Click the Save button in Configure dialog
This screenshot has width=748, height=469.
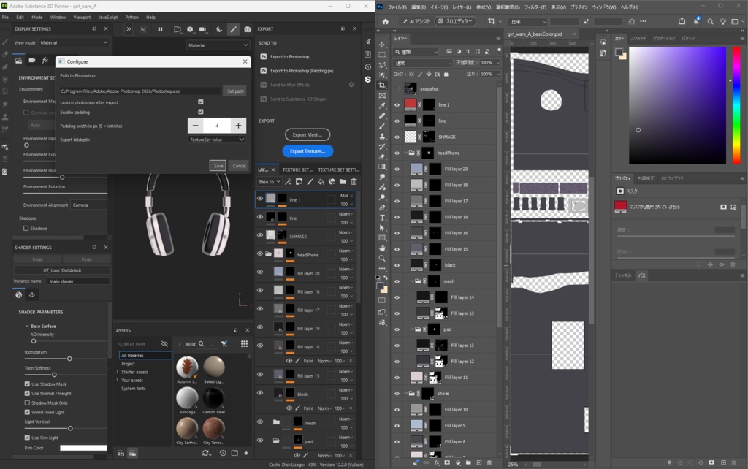[218, 166]
